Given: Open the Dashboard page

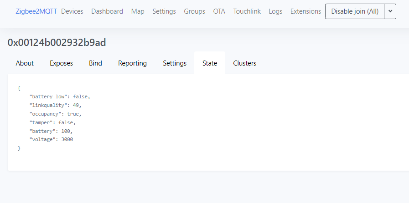Looking at the screenshot, I should (107, 11).
